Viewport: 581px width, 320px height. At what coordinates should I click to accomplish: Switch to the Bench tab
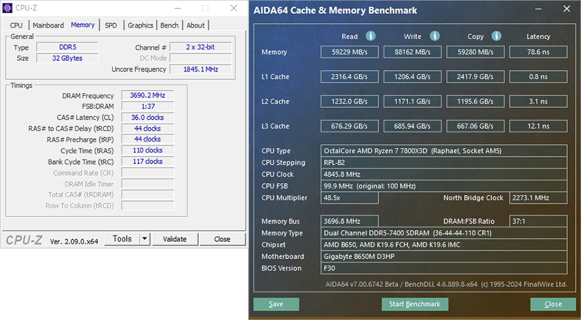pos(169,25)
